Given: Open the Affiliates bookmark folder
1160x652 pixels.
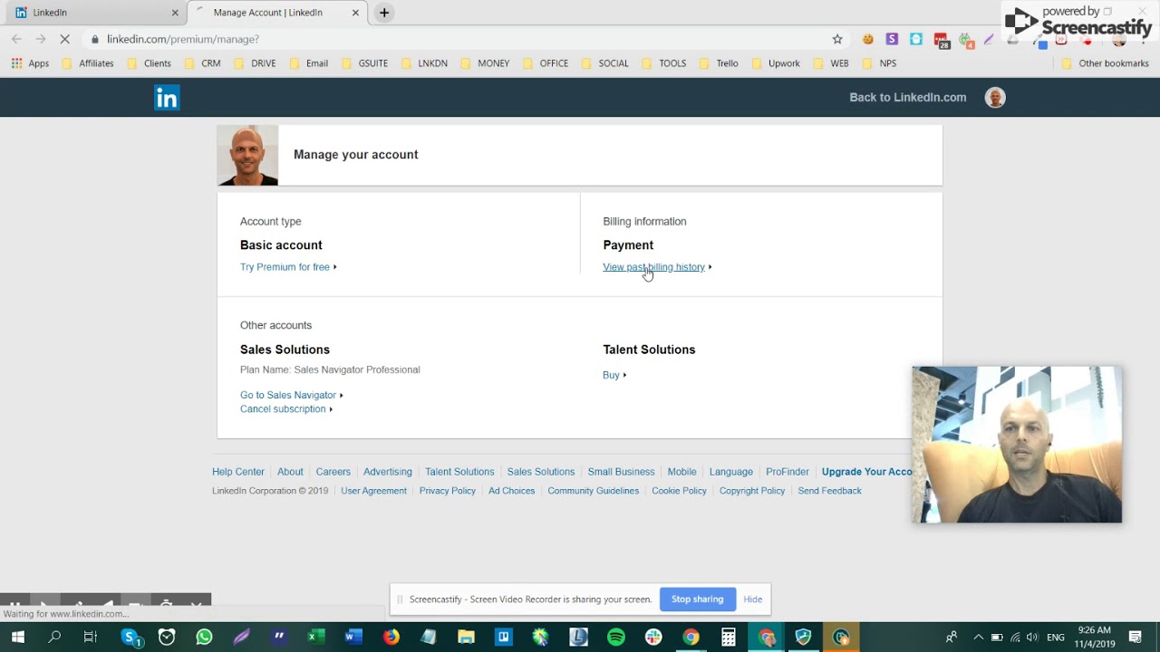Looking at the screenshot, I should [88, 63].
